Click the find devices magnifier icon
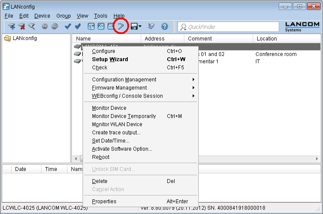Screen dimensions: 323x214 tap(31, 27)
